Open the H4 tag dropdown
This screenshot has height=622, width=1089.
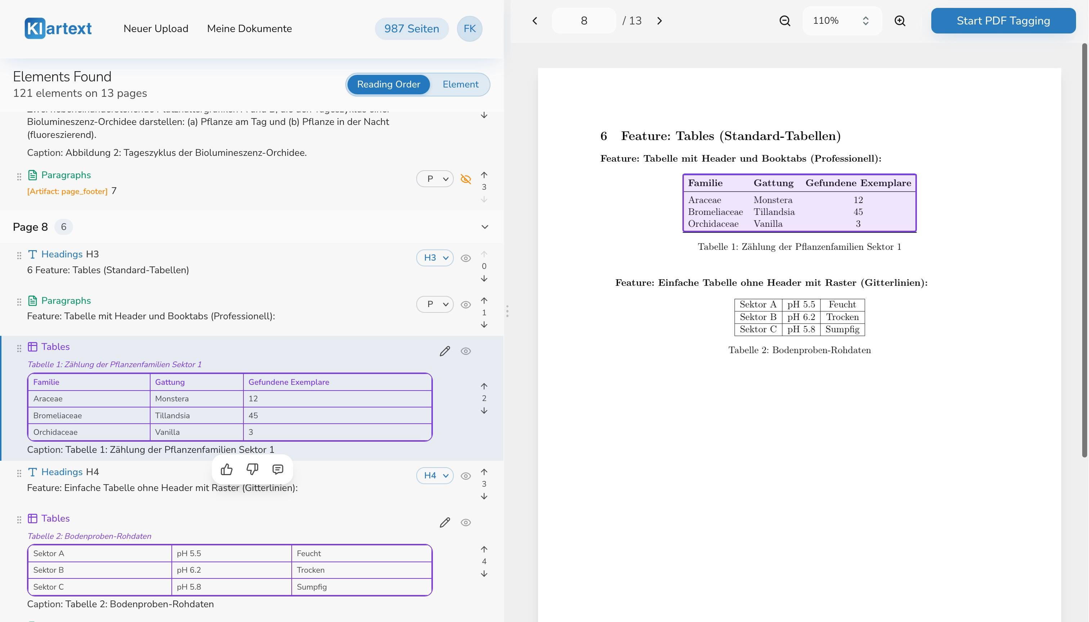tap(435, 476)
